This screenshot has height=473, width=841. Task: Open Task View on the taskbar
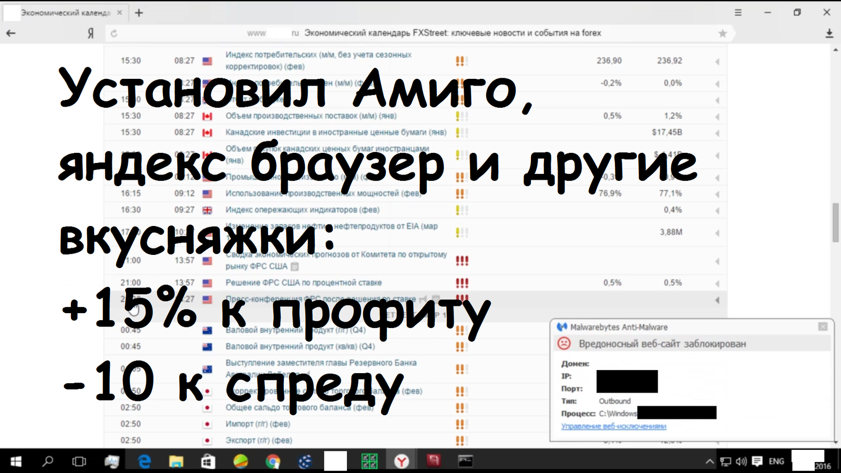(79, 461)
